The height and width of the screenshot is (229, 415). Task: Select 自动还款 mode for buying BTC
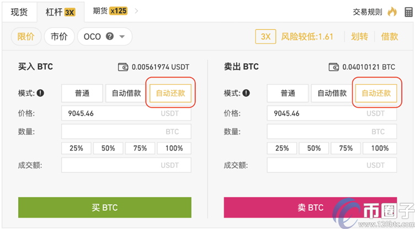171,94
